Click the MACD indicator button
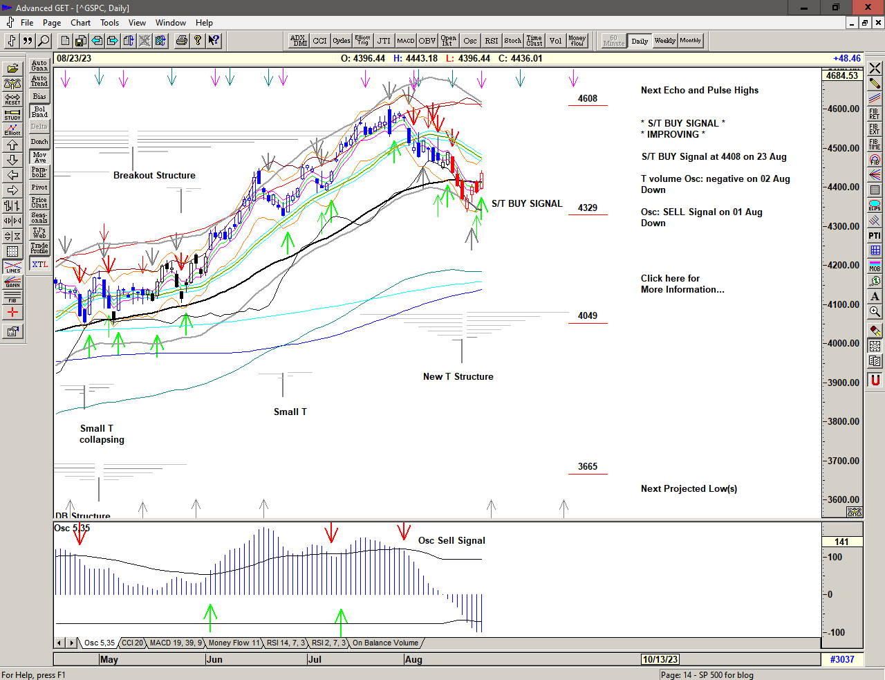The height and width of the screenshot is (680, 885). [406, 41]
